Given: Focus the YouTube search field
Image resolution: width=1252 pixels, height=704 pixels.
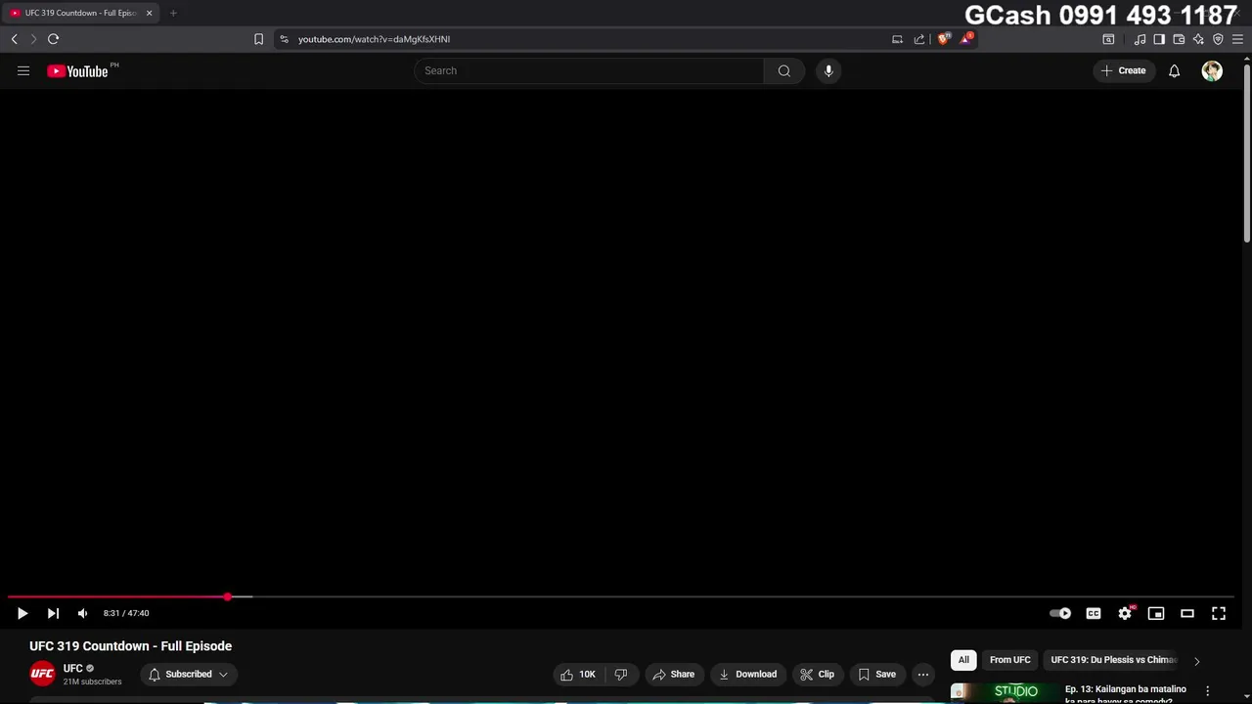Looking at the screenshot, I should pos(589,70).
